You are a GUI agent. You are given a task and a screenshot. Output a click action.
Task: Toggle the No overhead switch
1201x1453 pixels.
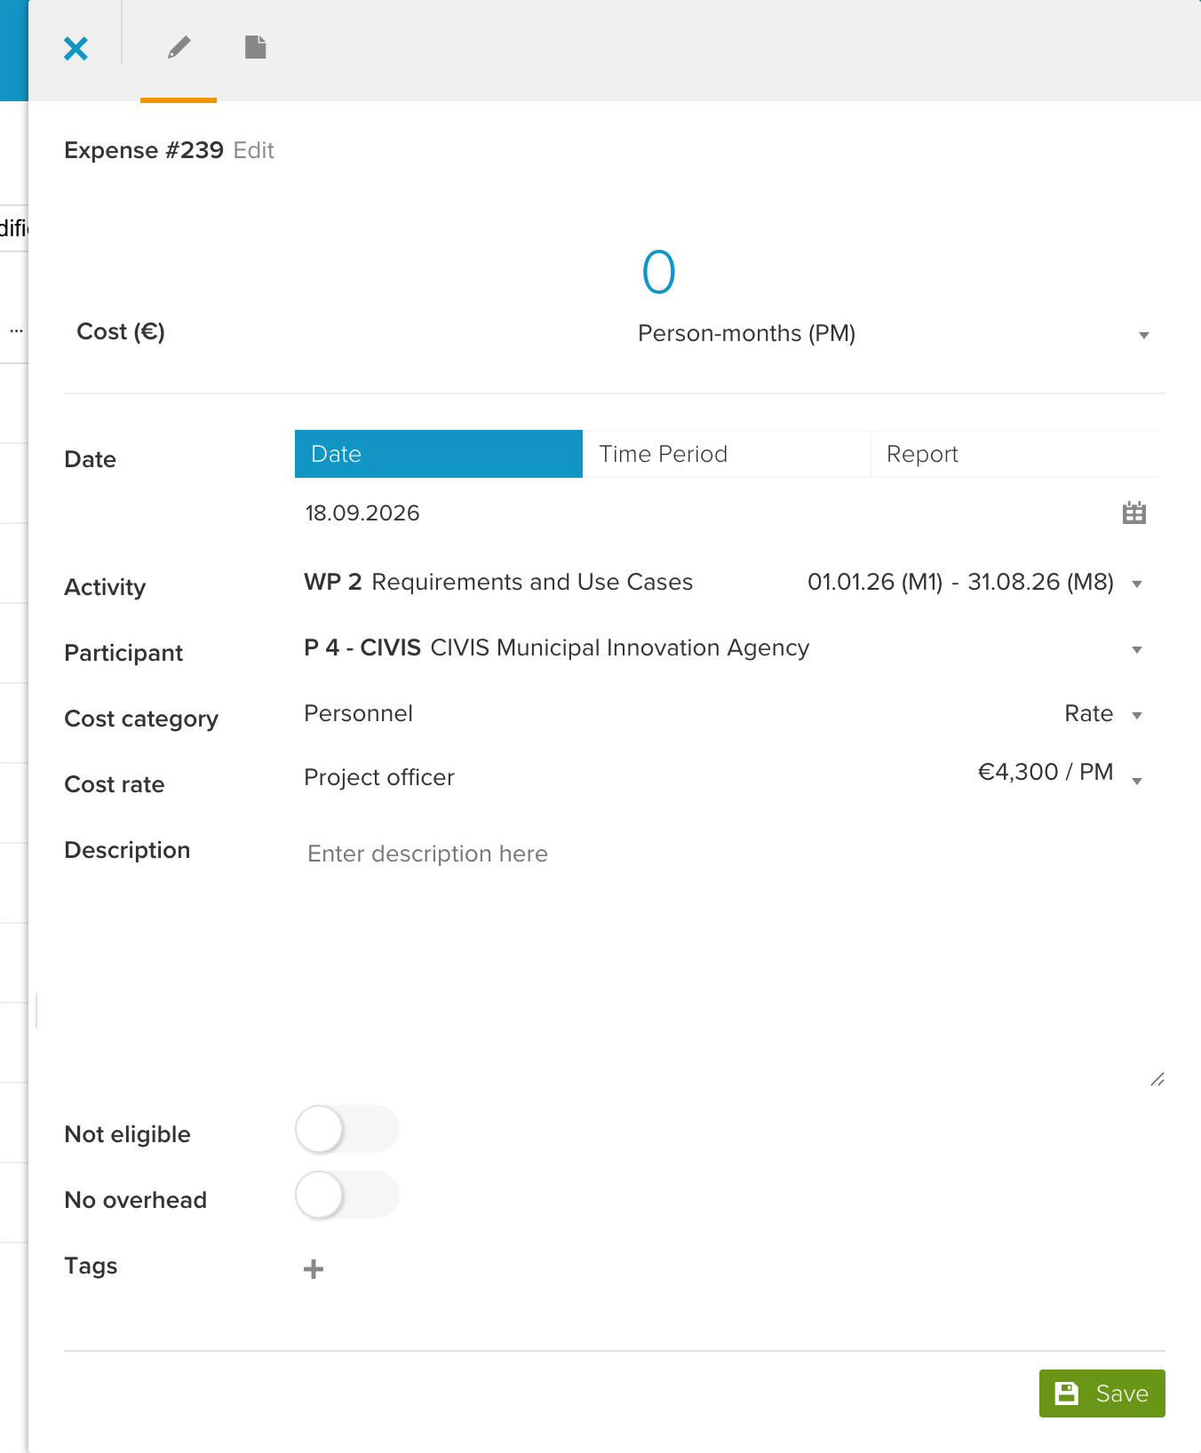[347, 1195]
